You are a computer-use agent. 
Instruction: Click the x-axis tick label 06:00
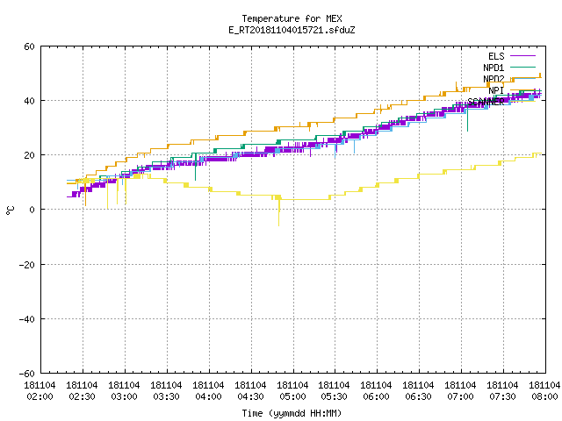[x=376, y=397]
